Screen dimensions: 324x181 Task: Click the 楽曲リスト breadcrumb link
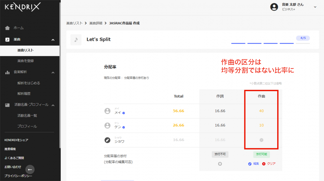(74, 23)
